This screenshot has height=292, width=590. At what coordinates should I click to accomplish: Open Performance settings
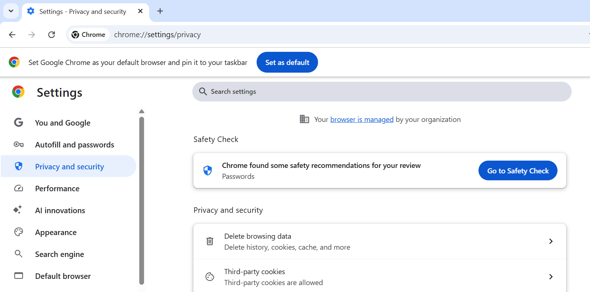point(68,188)
